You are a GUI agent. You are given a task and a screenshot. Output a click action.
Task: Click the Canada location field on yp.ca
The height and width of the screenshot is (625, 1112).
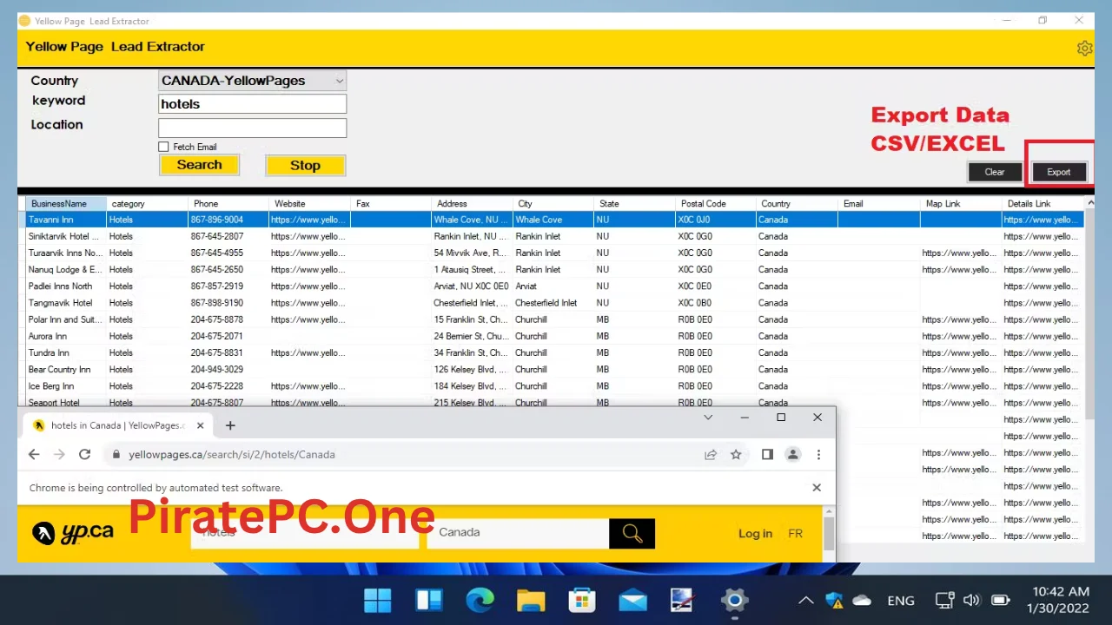(518, 532)
